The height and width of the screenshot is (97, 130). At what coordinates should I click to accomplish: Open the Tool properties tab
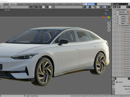tap(113, 82)
